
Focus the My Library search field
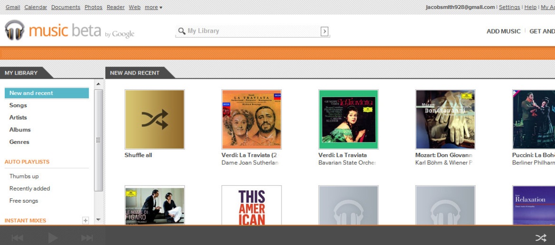point(253,31)
